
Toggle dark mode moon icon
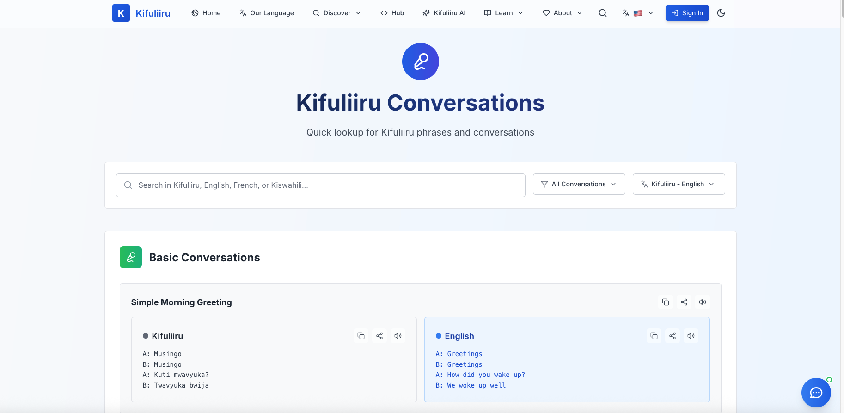[x=721, y=13]
